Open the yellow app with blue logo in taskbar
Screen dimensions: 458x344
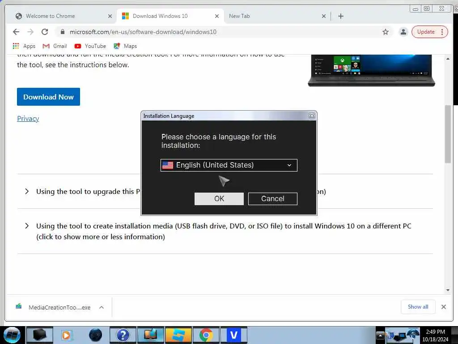tap(178, 335)
